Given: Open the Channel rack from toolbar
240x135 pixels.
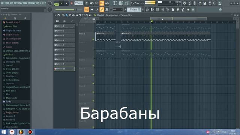Looking at the screenshot, I should (x=157, y=10).
